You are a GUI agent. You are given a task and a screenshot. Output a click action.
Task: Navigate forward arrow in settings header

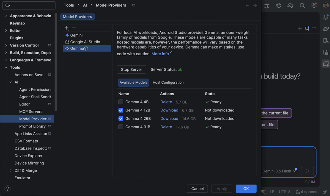click(255, 6)
